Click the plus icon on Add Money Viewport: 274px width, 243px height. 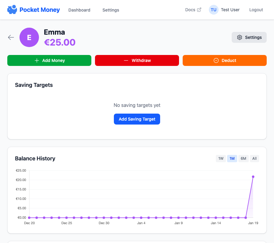click(x=37, y=60)
